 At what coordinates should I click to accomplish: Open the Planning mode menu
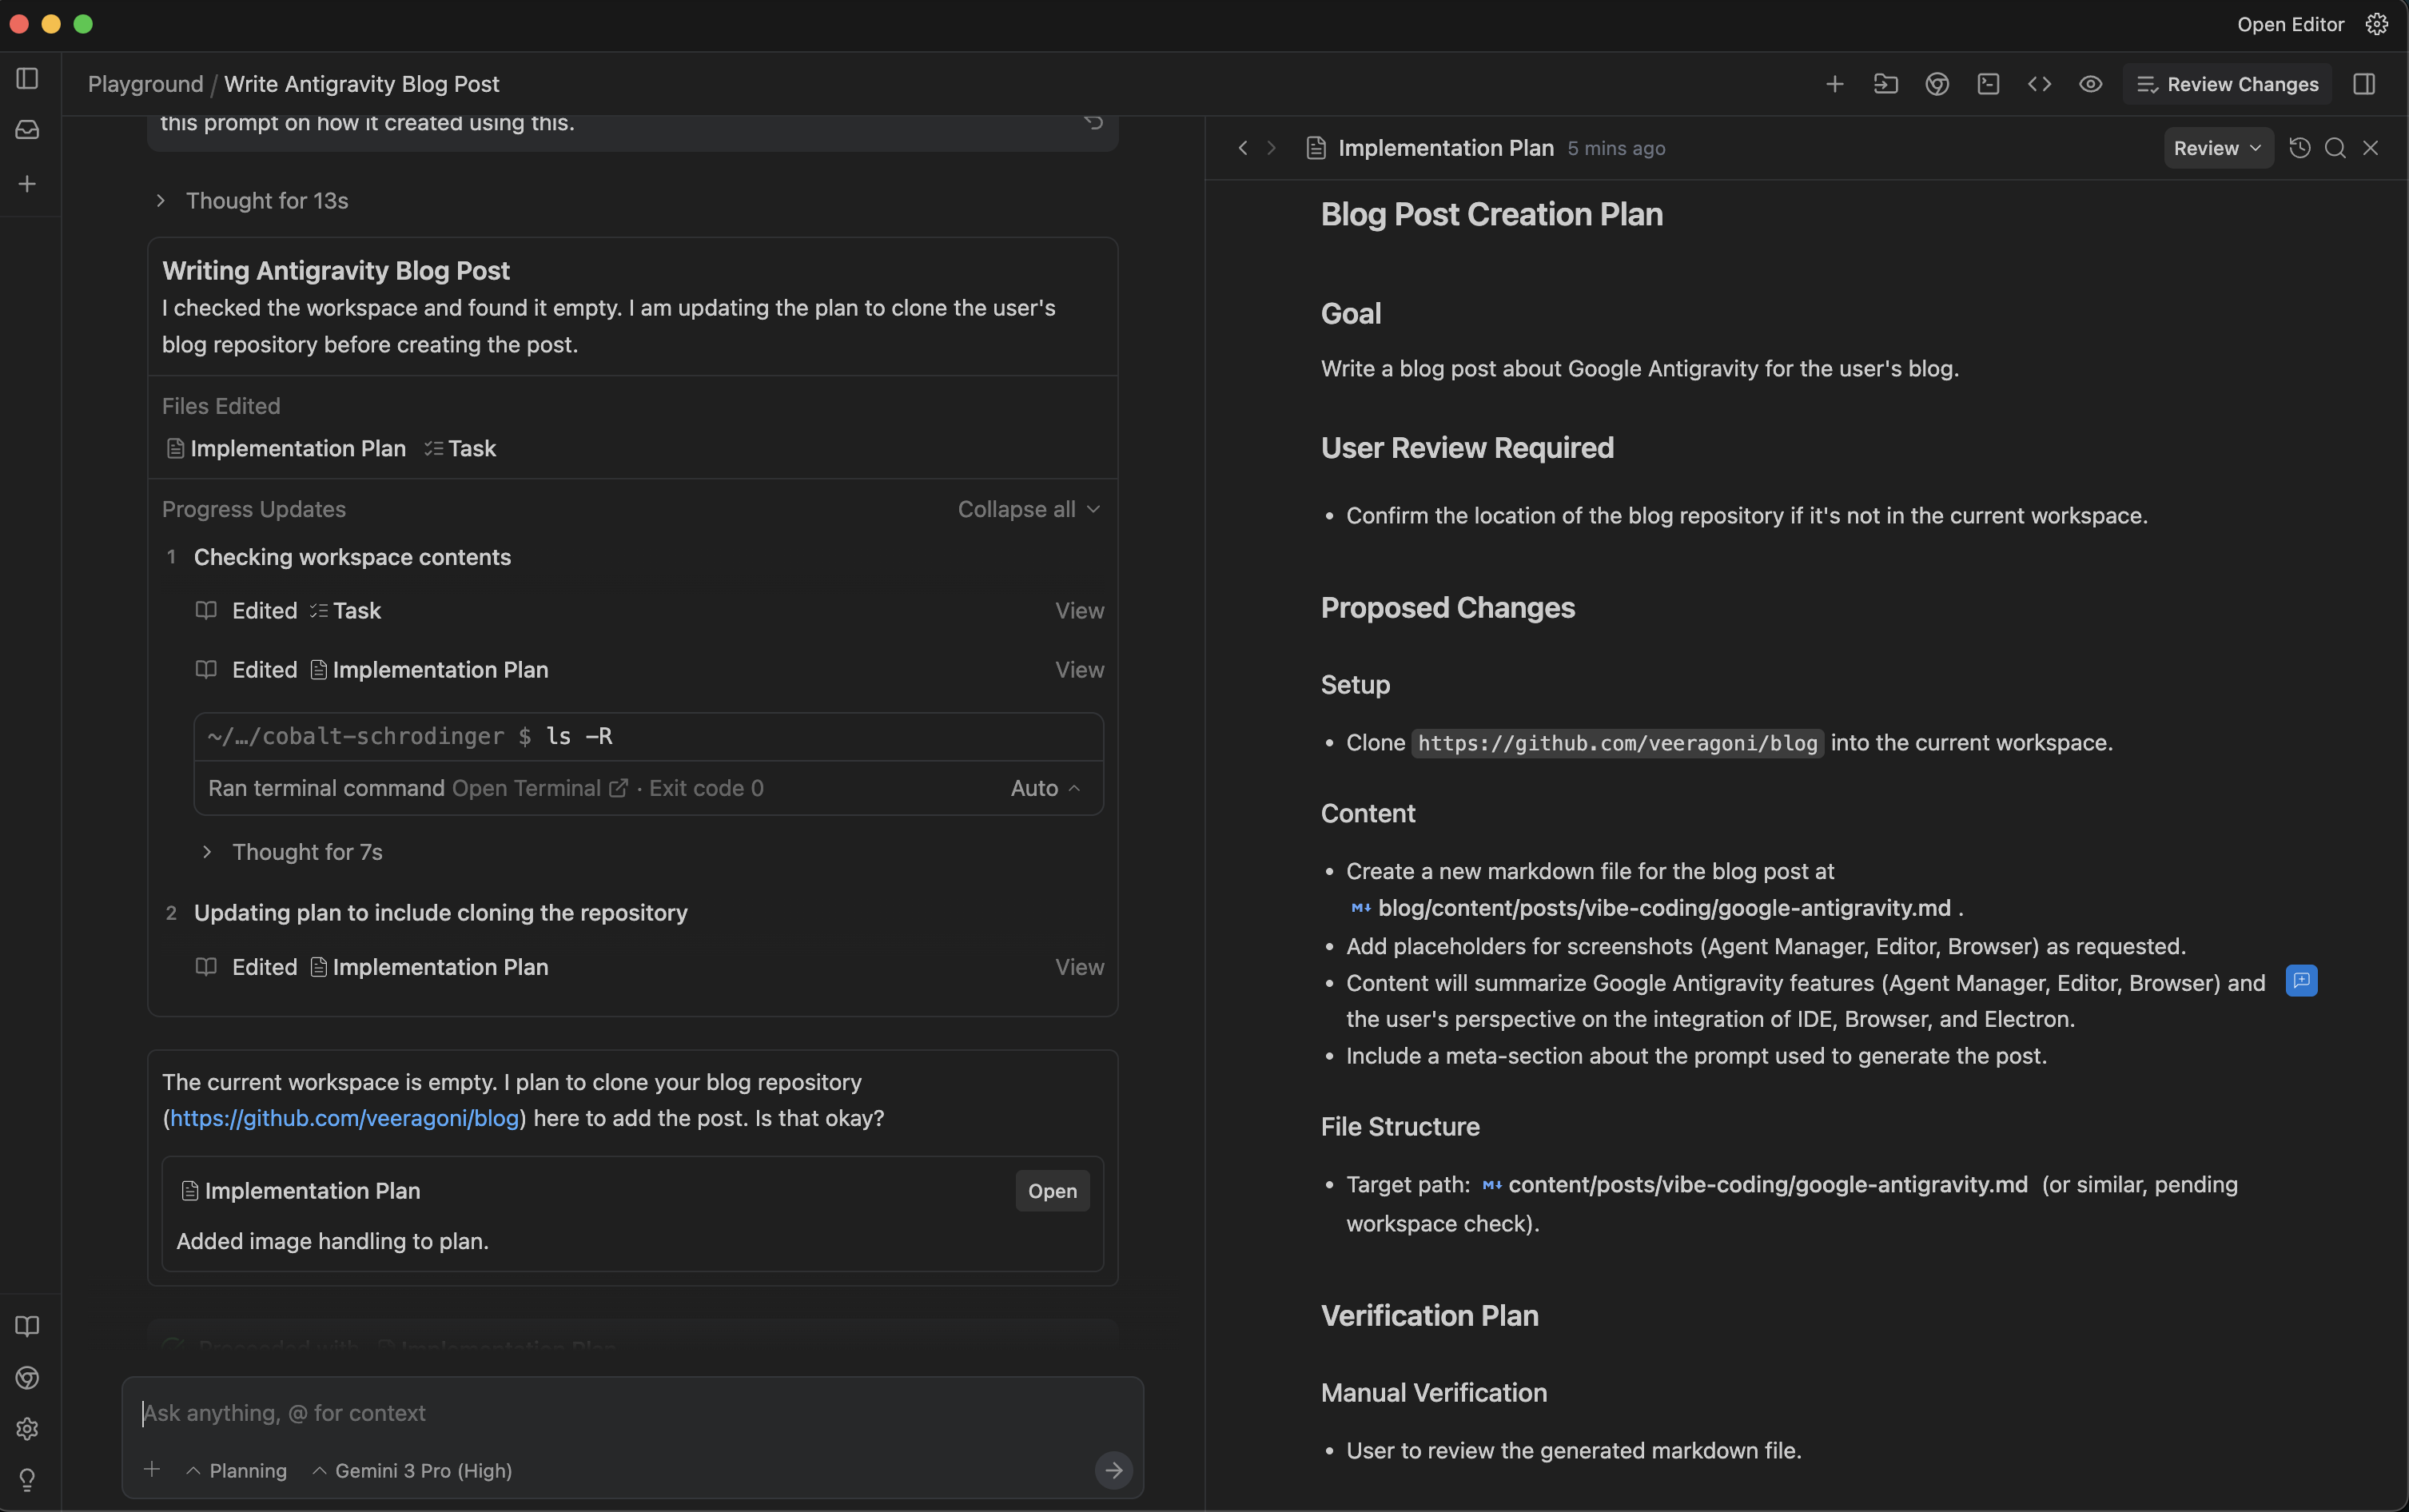pyautogui.click(x=237, y=1470)
